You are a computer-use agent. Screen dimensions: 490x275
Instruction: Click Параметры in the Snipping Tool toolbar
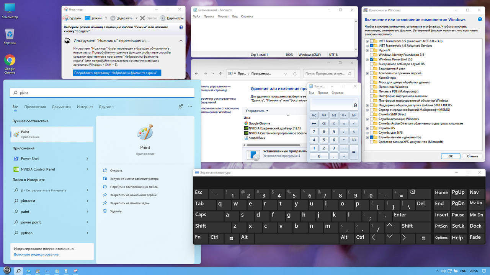pyautogui.click(x=172, y=18)
